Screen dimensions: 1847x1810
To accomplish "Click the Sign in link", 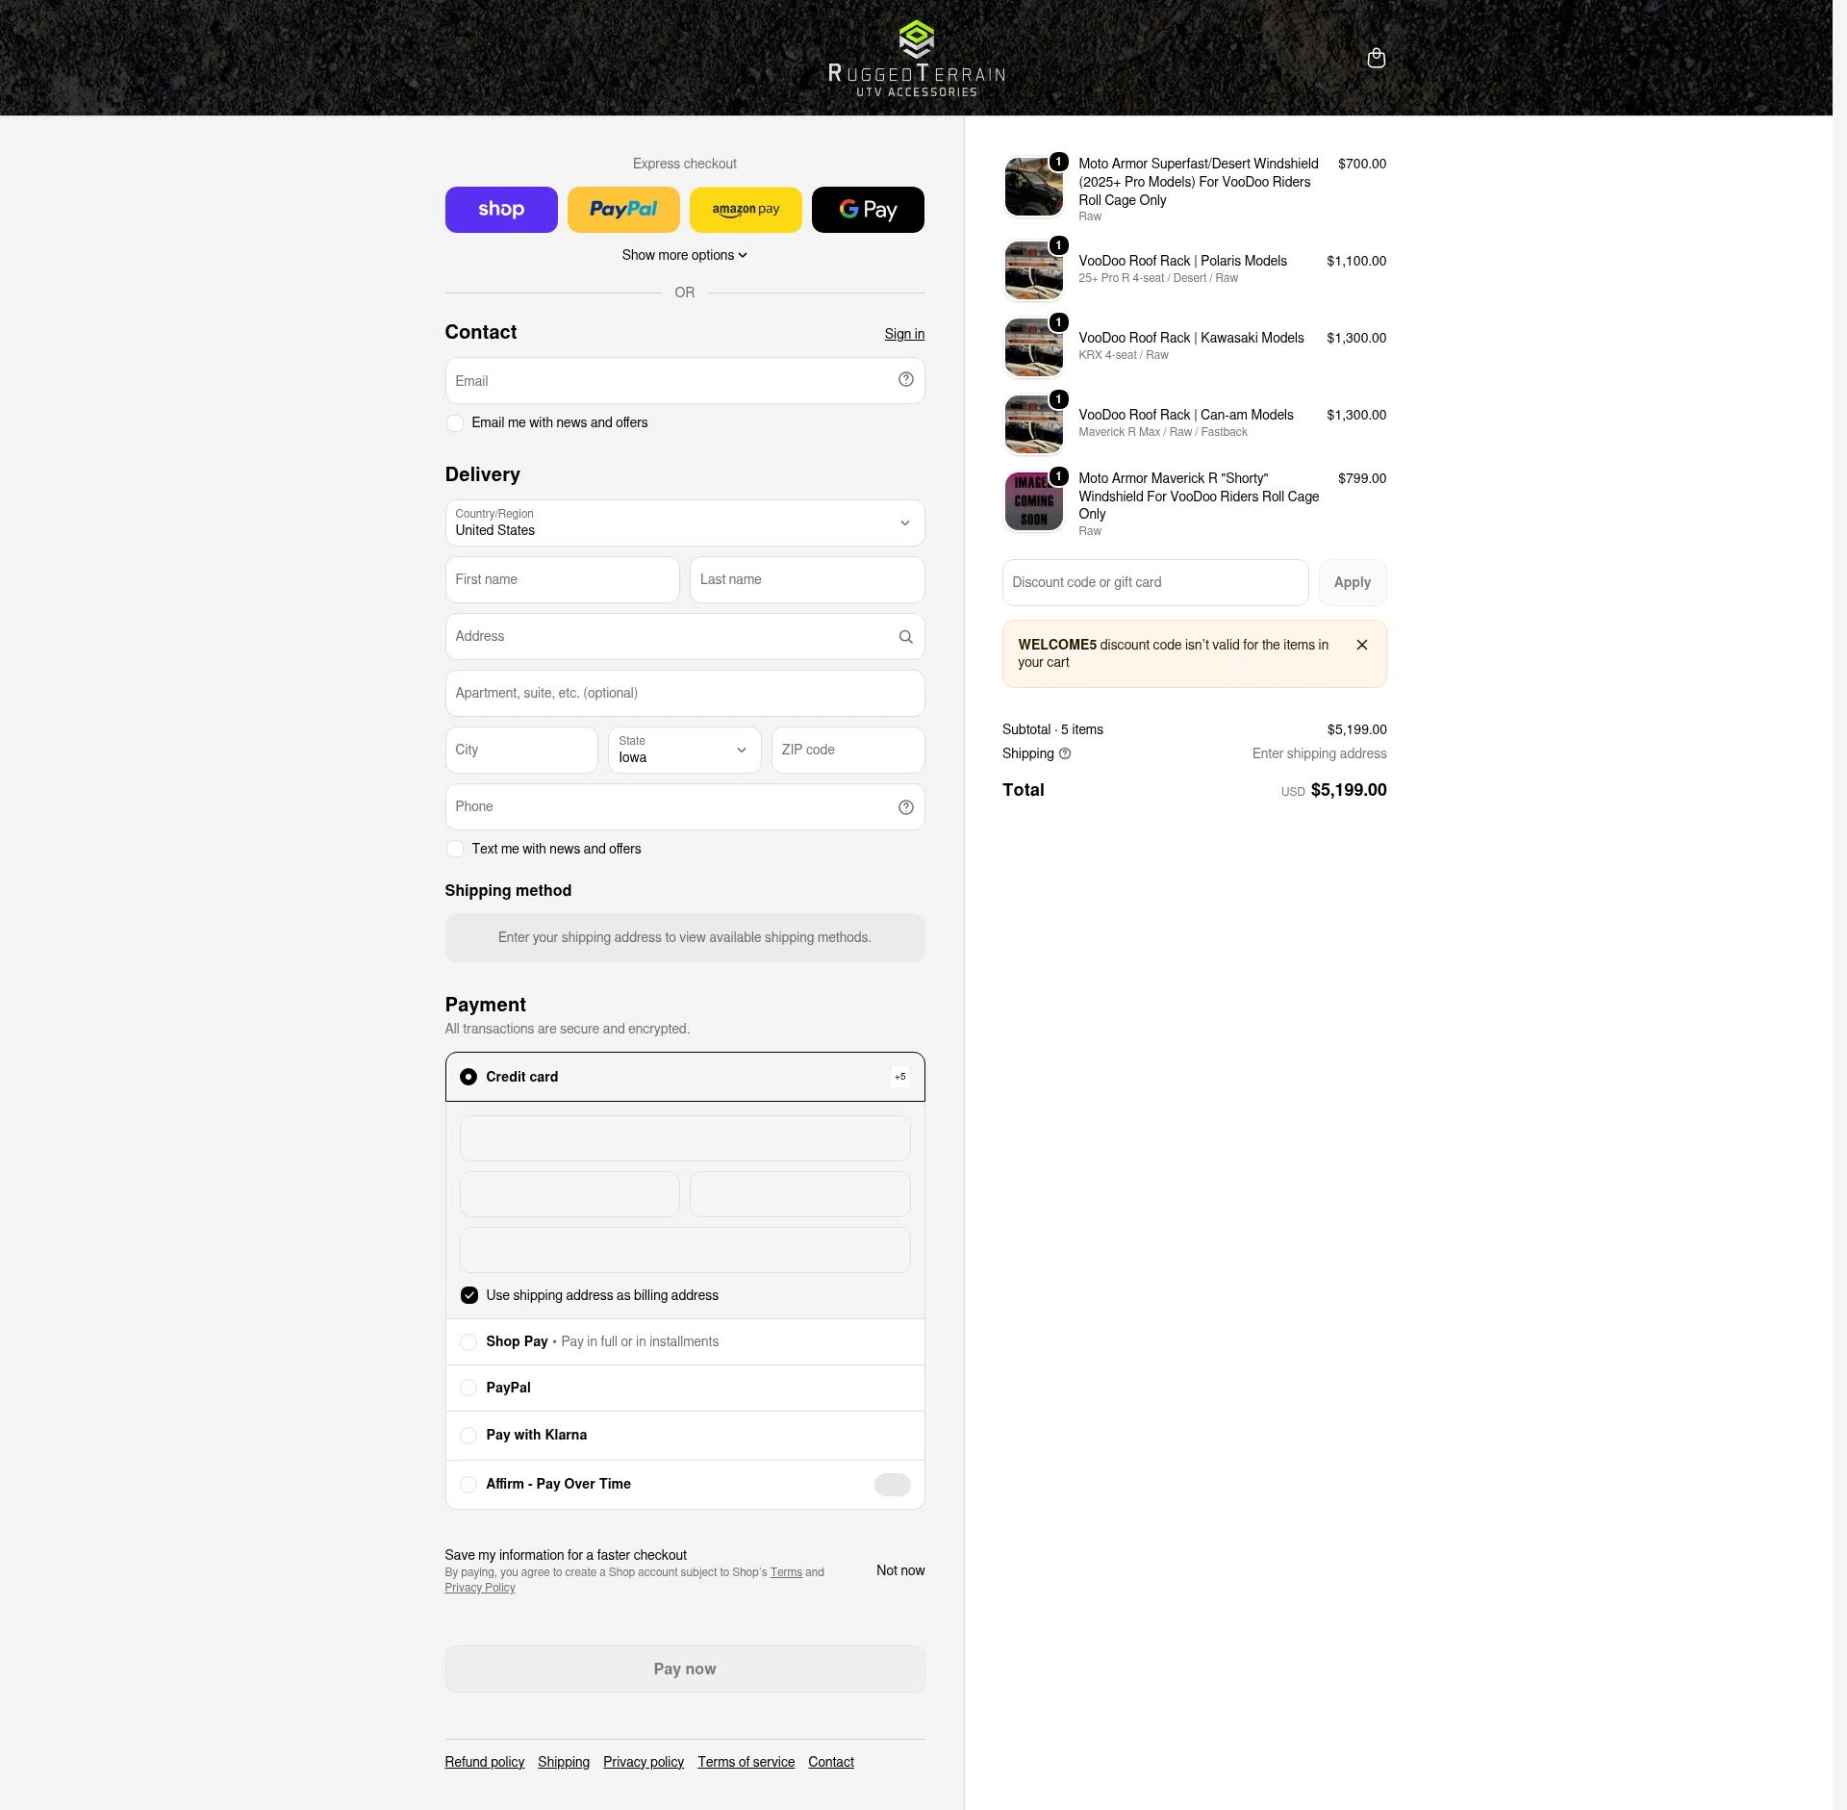I will click(x=904, y=334).
